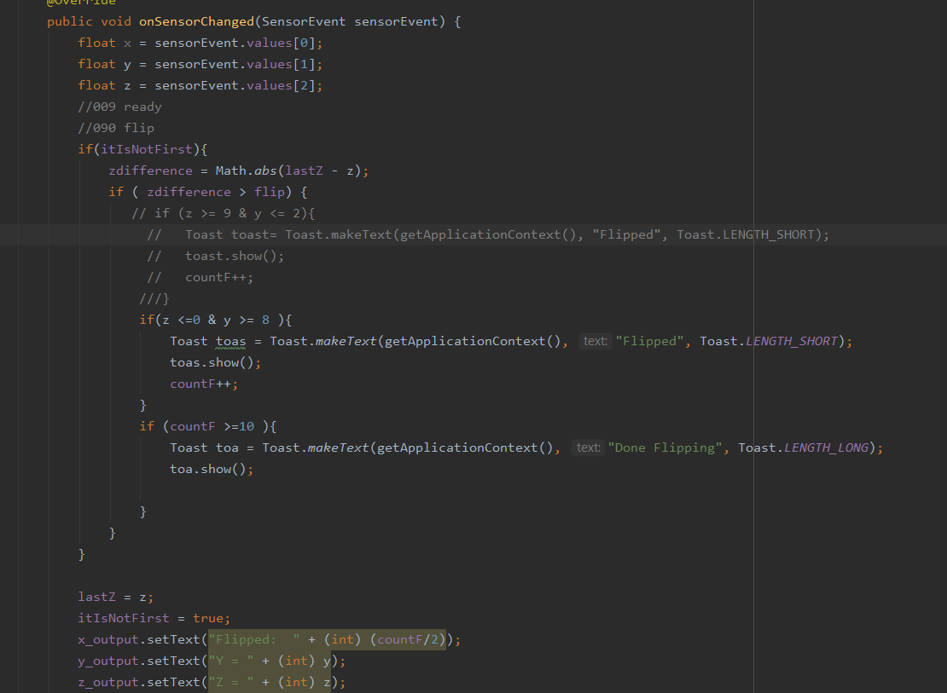This screenshot has width=947, height=693.
Task: Click the highlighted "(countF/2)" expression
Action: (408, 640)
